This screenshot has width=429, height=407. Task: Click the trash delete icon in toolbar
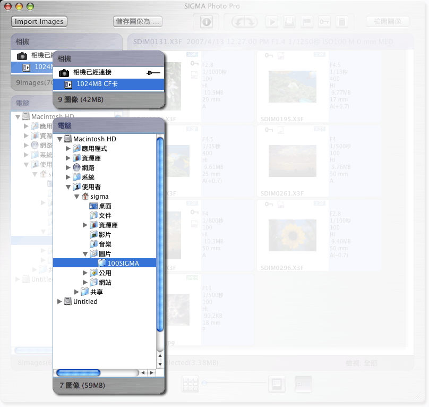tap(342, 22)
